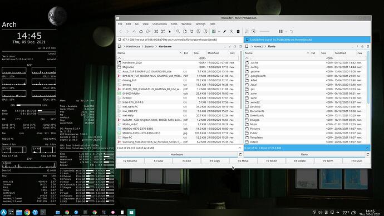The image size is (384, 216).
Task: Go up to parent directory toolbar icon
Action: [x=134, y=32]
